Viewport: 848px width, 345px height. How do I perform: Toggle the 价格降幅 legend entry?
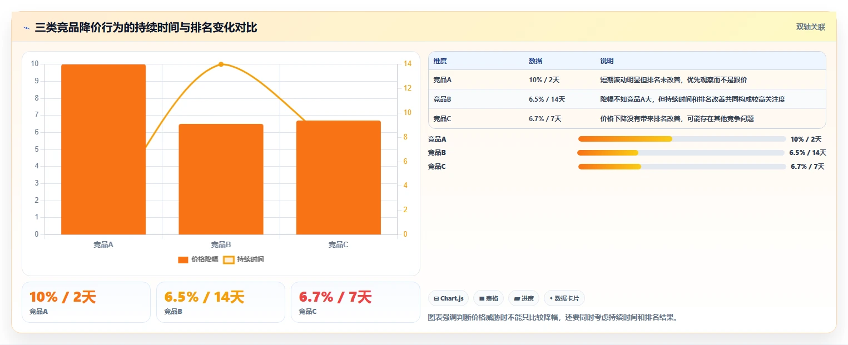tap(198, 259)
